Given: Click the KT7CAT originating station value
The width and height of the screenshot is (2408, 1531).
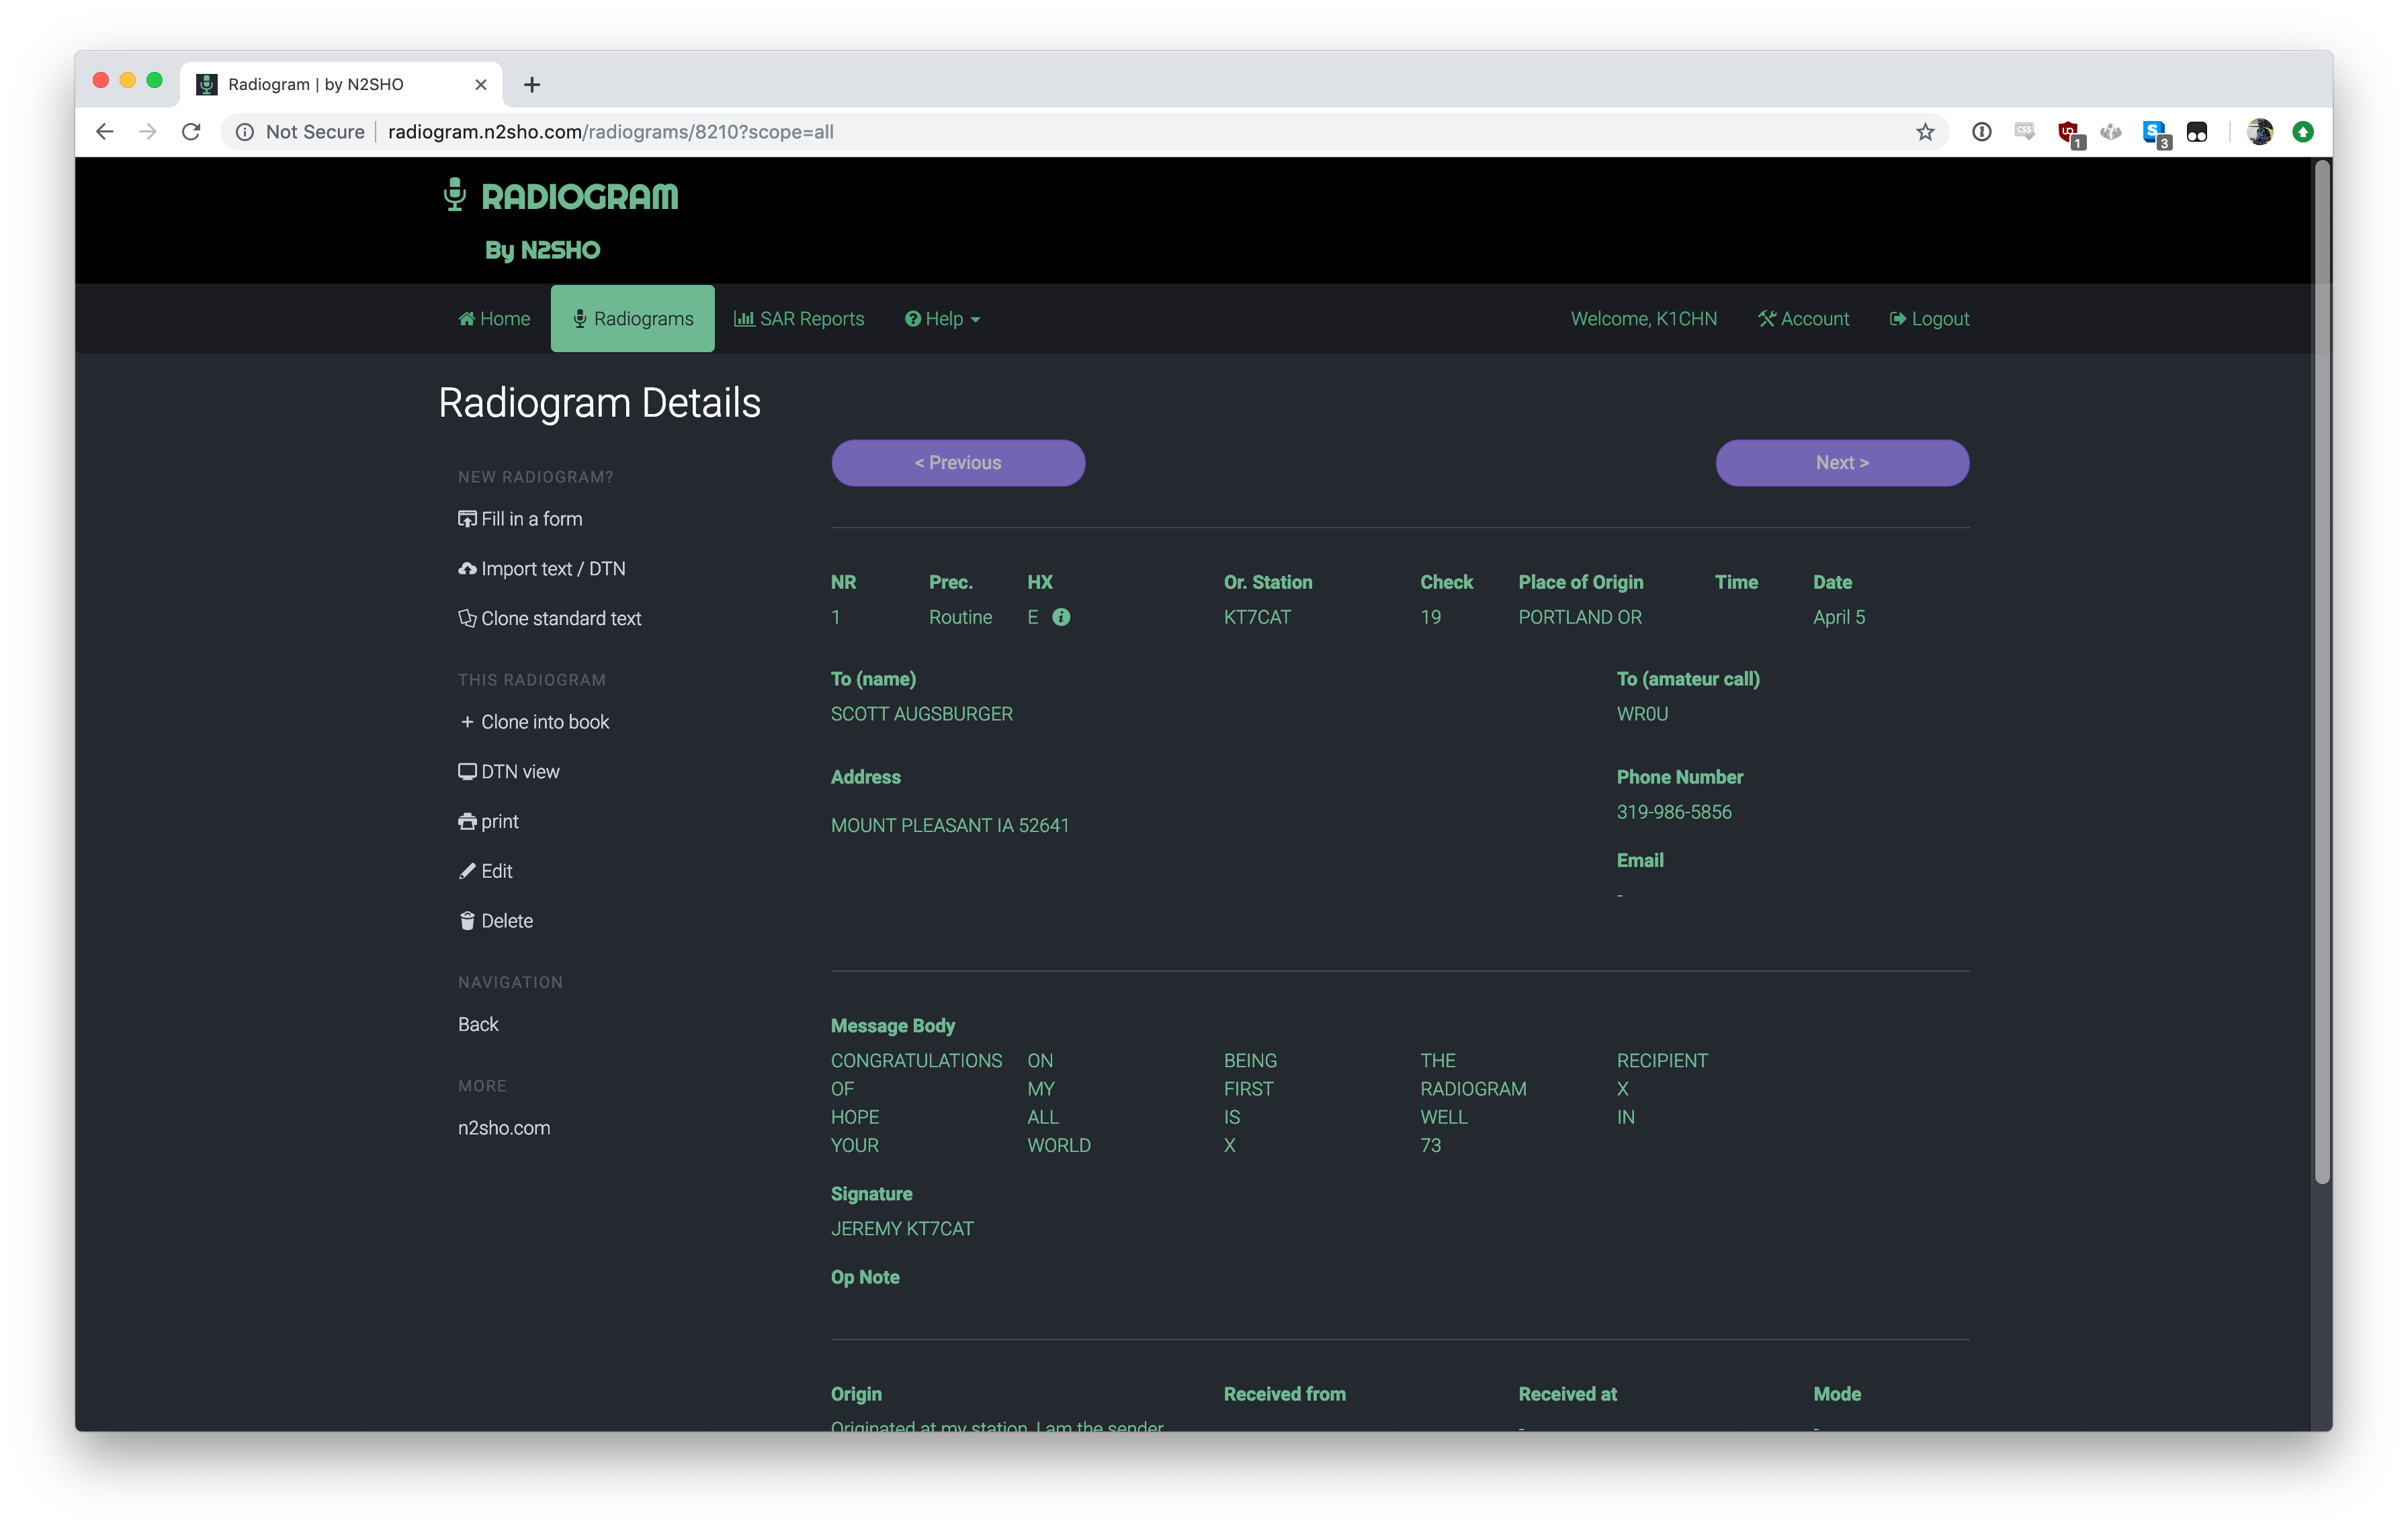Looking at the screenshot, I should click(1257, 617).
